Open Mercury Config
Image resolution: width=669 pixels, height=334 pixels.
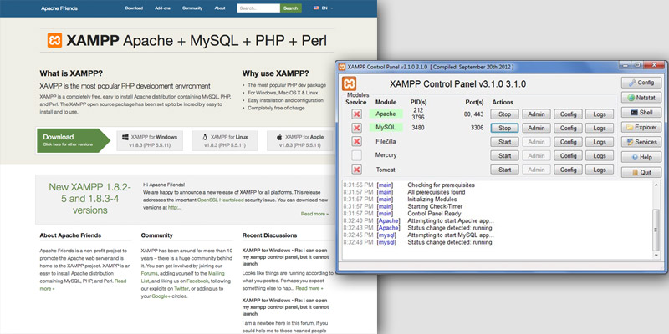(x=569, y=155)
